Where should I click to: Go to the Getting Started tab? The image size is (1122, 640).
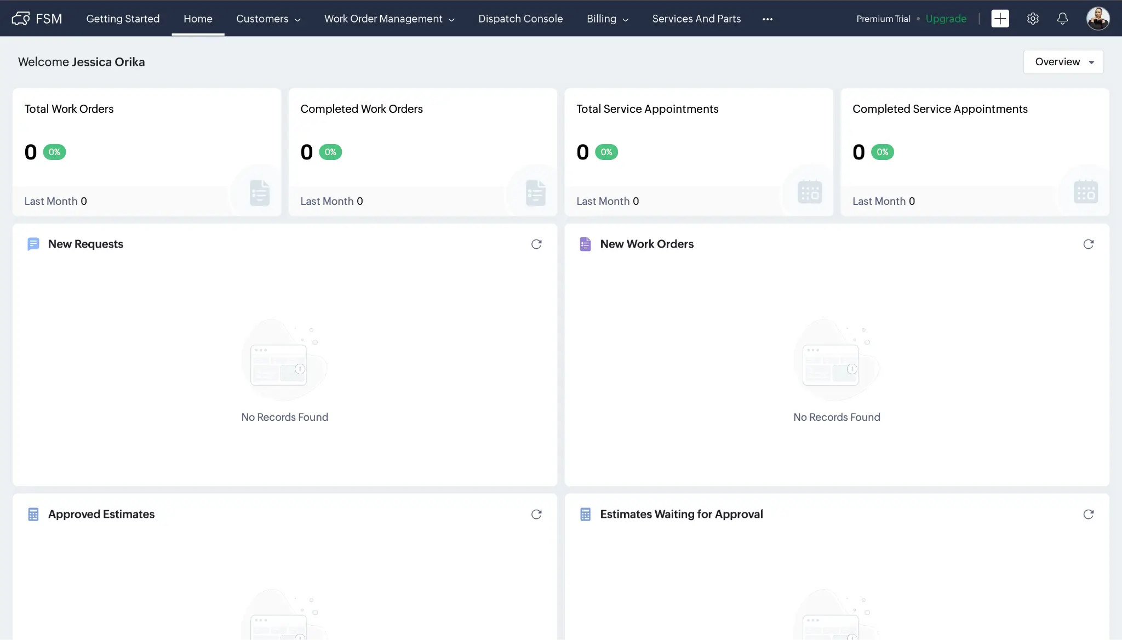[x=123, y=19]
